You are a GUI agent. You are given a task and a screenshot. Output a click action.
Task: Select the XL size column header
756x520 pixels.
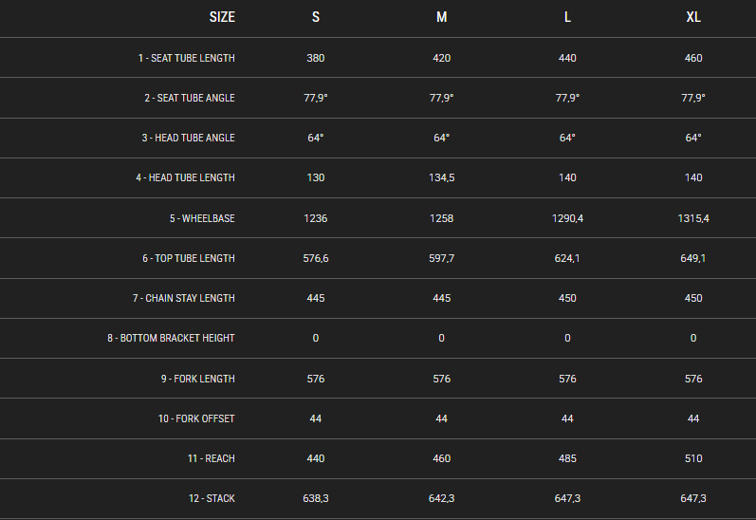pos(693,17)
